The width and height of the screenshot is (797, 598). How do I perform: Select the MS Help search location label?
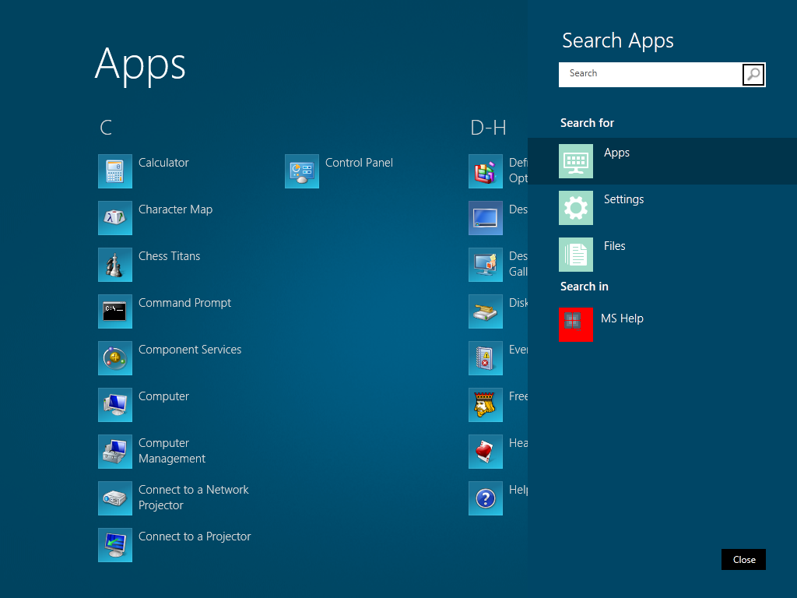tap(622, 318)
